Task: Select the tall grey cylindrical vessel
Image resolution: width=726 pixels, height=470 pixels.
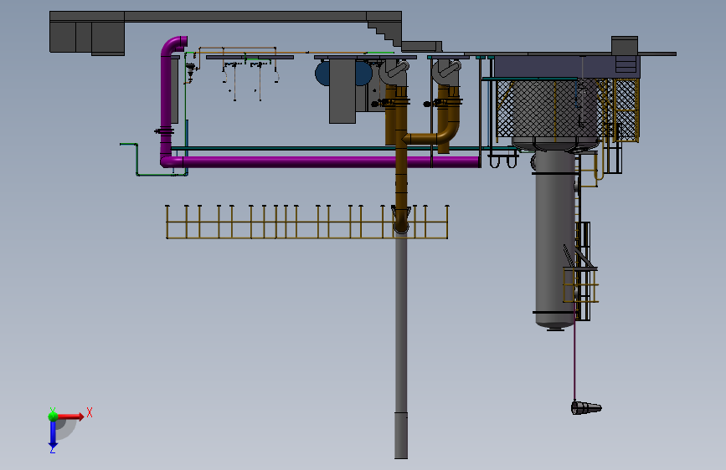Action: 555,238
